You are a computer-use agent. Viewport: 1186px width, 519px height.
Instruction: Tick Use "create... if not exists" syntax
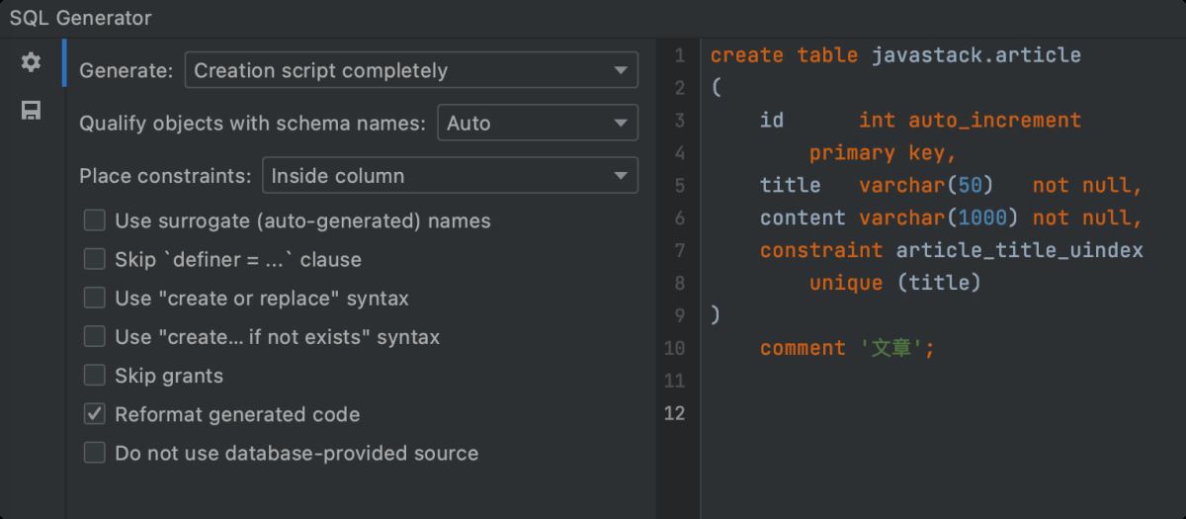point(95,337)
